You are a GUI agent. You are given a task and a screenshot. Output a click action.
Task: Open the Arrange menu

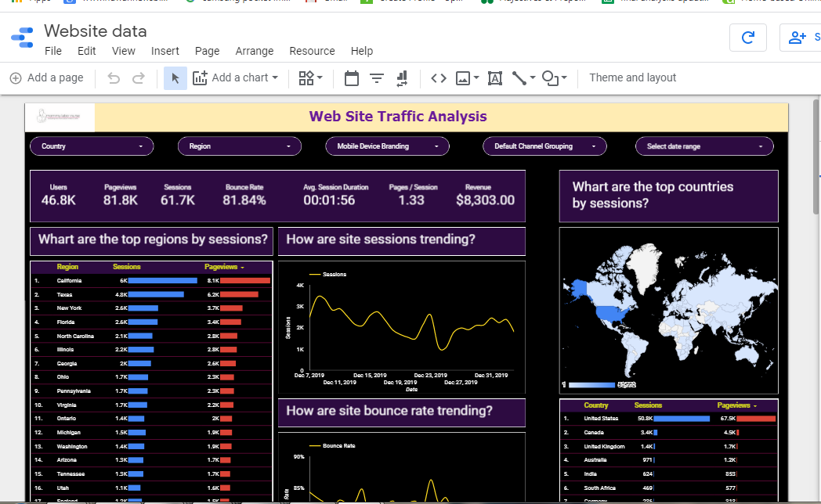[255, 51]
